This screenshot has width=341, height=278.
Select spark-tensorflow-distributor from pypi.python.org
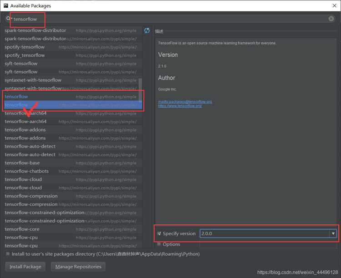pyautogui.click(x=73, y=30)
